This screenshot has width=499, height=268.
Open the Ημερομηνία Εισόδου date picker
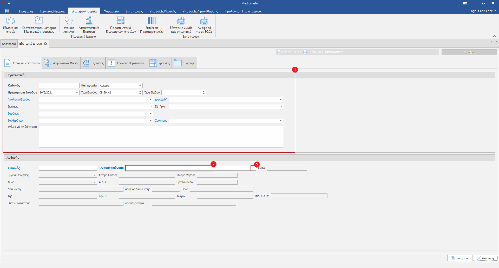click(x=77, y=93)
